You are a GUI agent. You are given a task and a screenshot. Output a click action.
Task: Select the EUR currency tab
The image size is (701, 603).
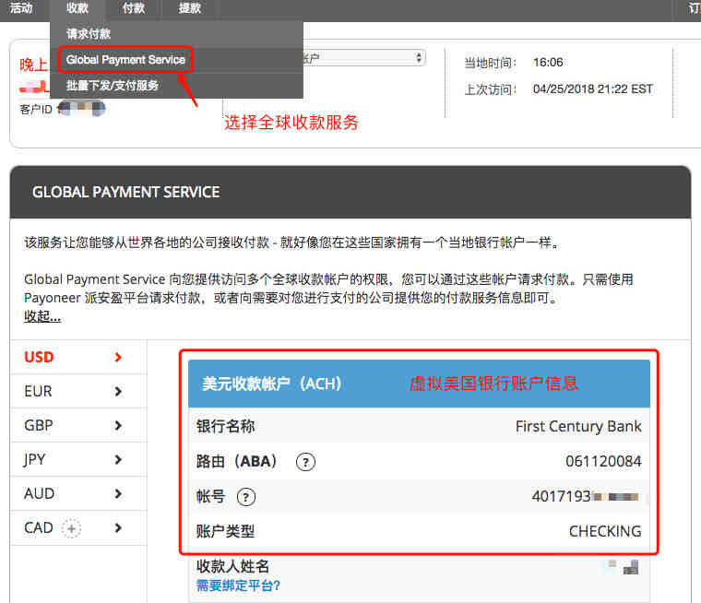coord(78,391)
